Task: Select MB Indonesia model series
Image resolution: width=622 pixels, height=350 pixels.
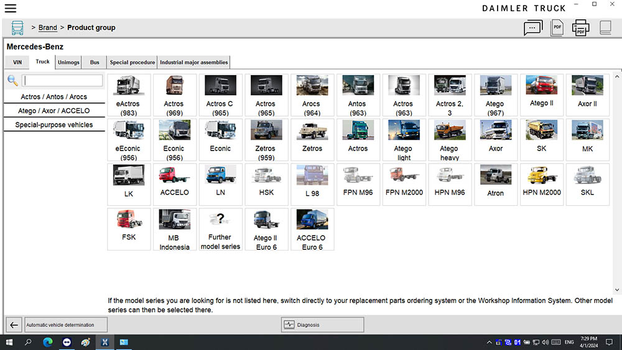Action: pos(175,229)
